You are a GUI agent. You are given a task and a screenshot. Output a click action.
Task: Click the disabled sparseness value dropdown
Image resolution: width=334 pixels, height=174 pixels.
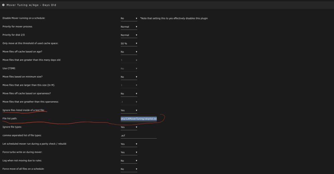click(x=129, y=102)
